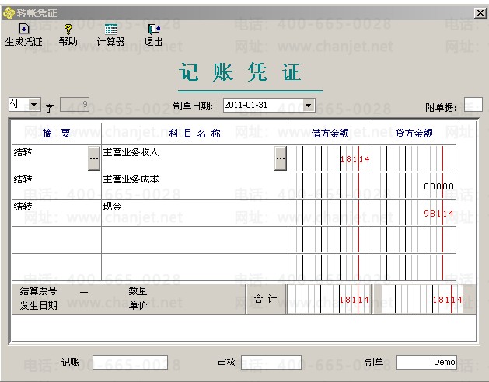Screen dimensions: 489x382
Task: Click the voucher number field showing 9
Action: coord(75,105)
